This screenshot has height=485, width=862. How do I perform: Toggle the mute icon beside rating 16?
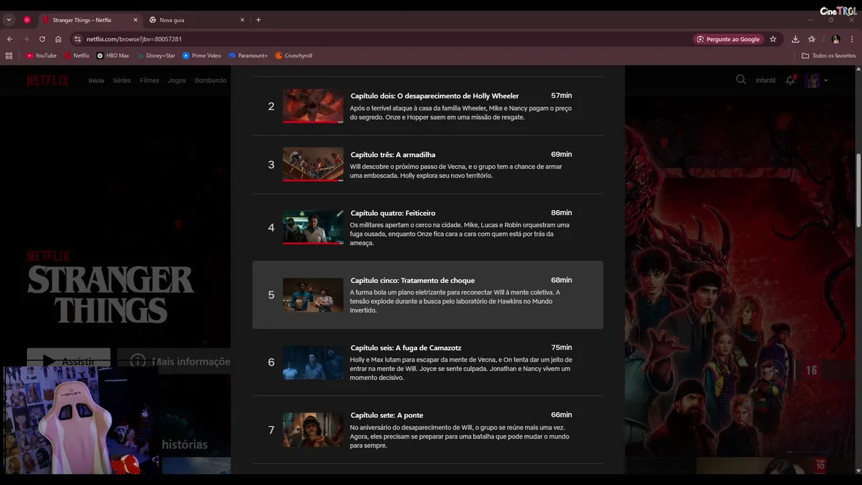[772, 370]
